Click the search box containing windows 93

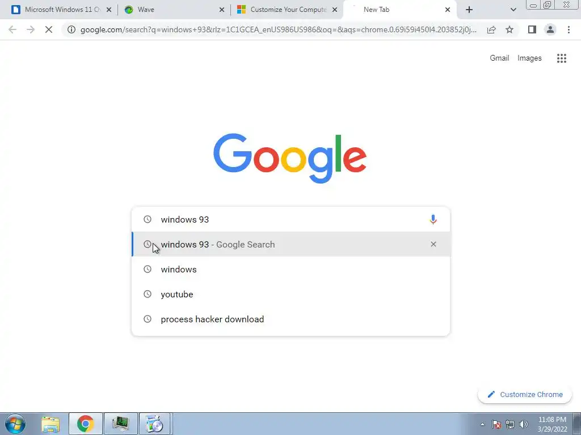[x=291, y=219]
